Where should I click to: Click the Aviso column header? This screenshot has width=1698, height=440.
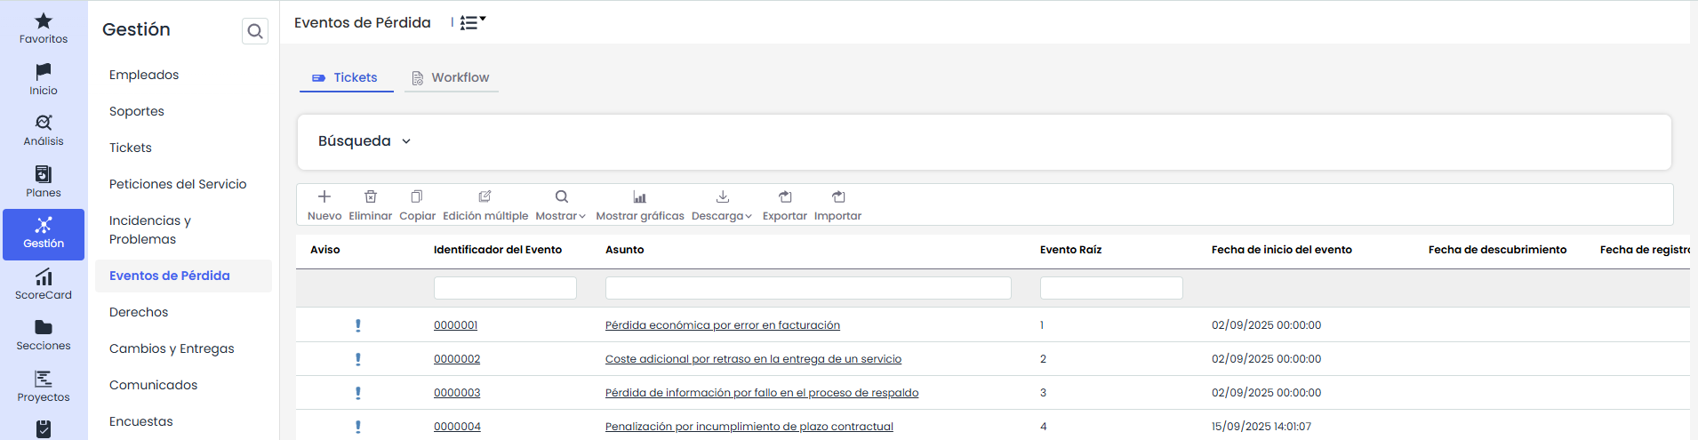(325, 250)
